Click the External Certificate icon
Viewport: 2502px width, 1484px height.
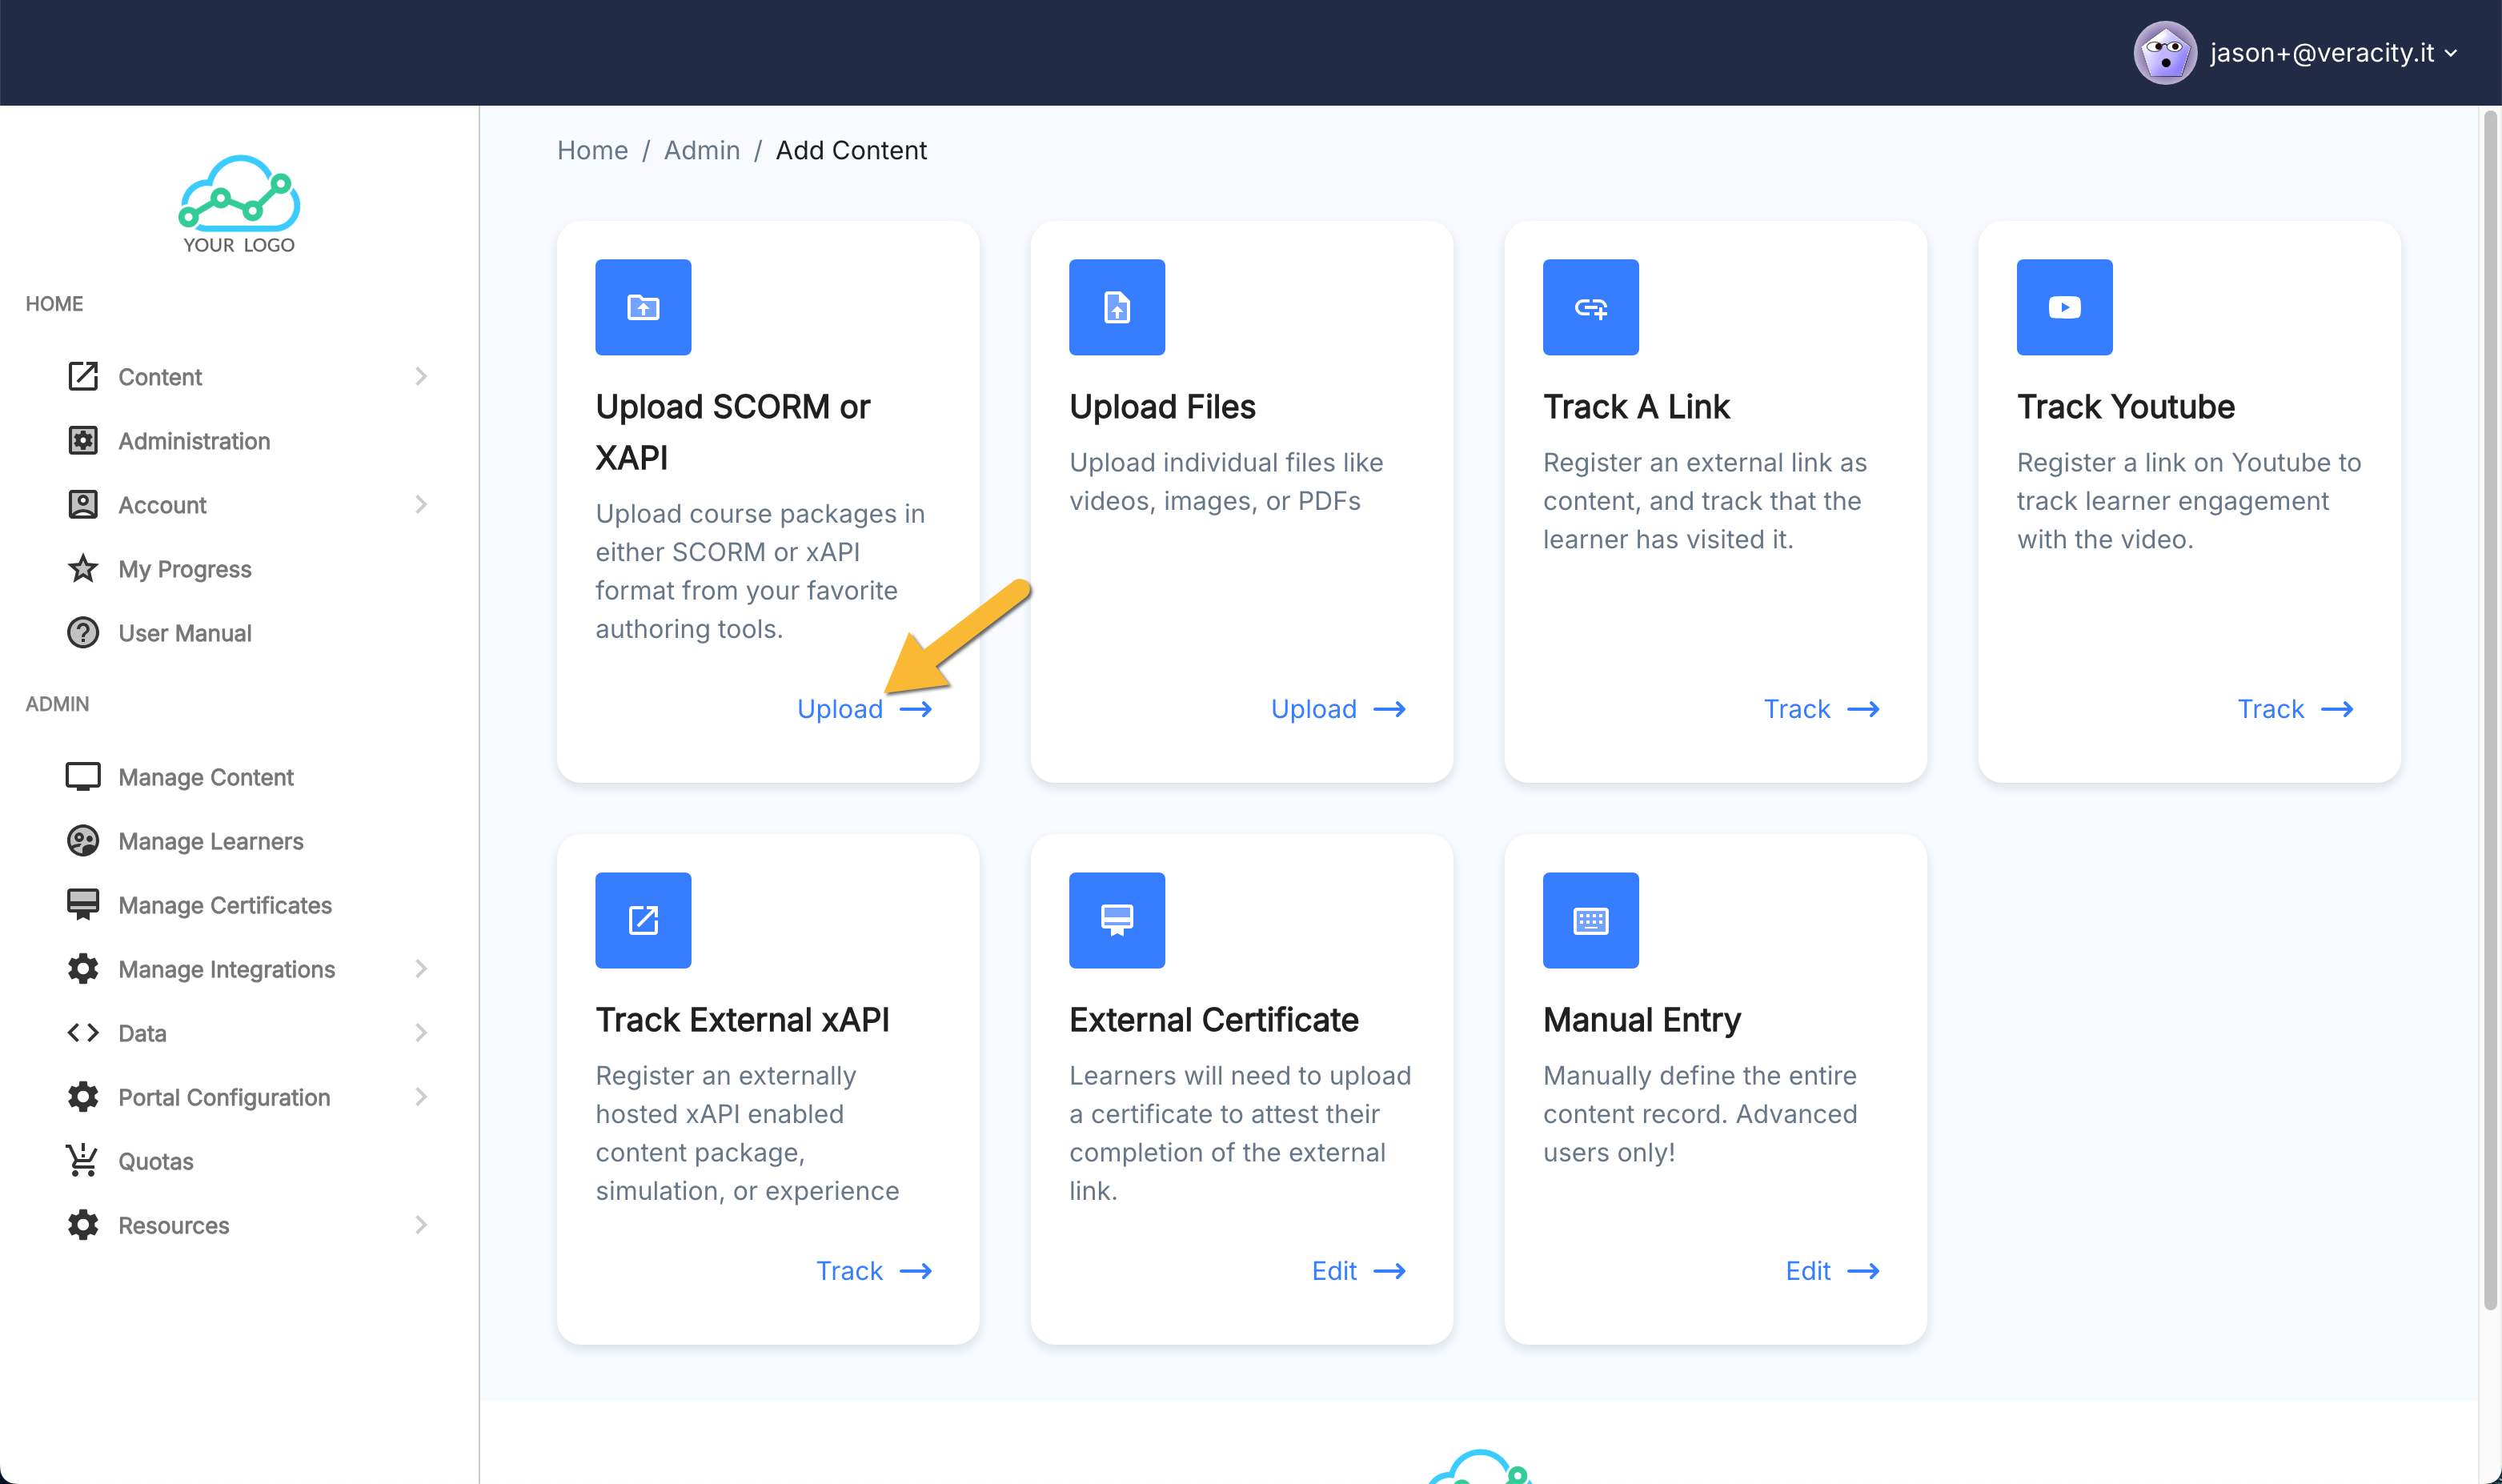coord(1116,920)
